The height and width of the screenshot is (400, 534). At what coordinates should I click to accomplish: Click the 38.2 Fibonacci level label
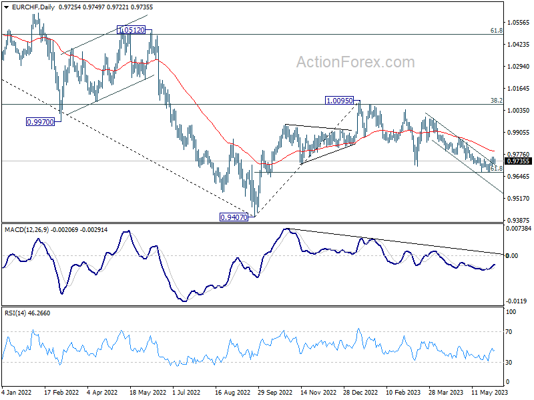[496, 101]
